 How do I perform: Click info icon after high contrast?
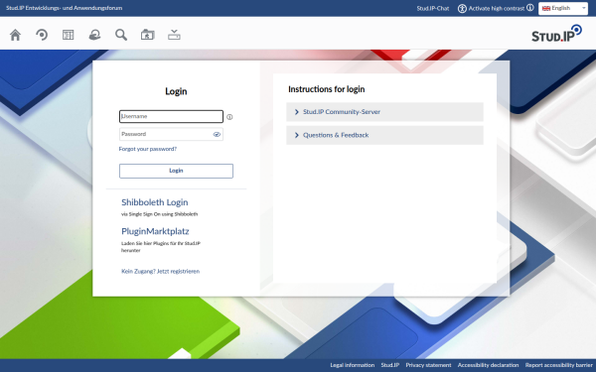point(529,8)
